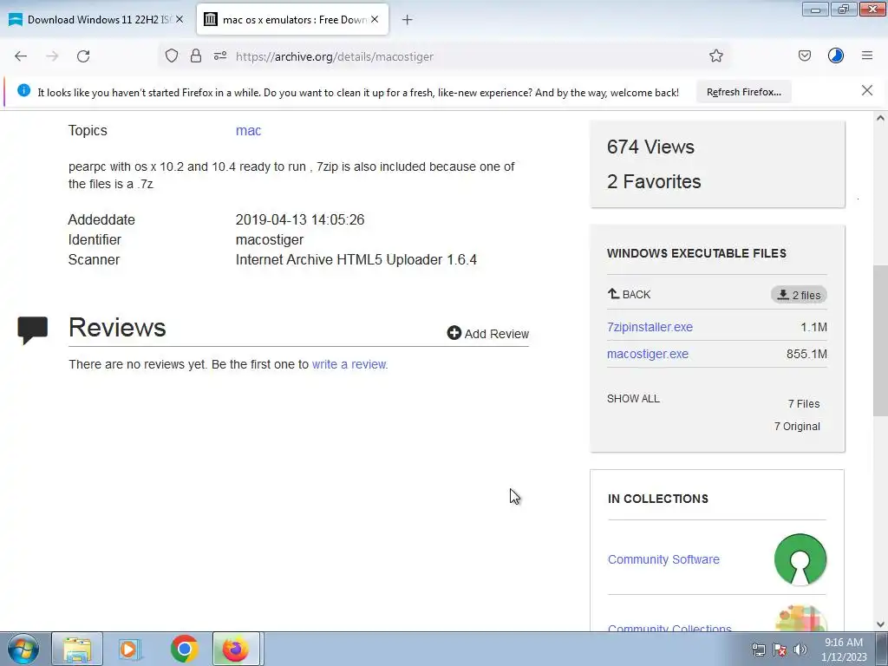Click the Addeddate value 2019-04-13 14:05:26
This screenshot has width=888, height=666.
pos(300,219)
